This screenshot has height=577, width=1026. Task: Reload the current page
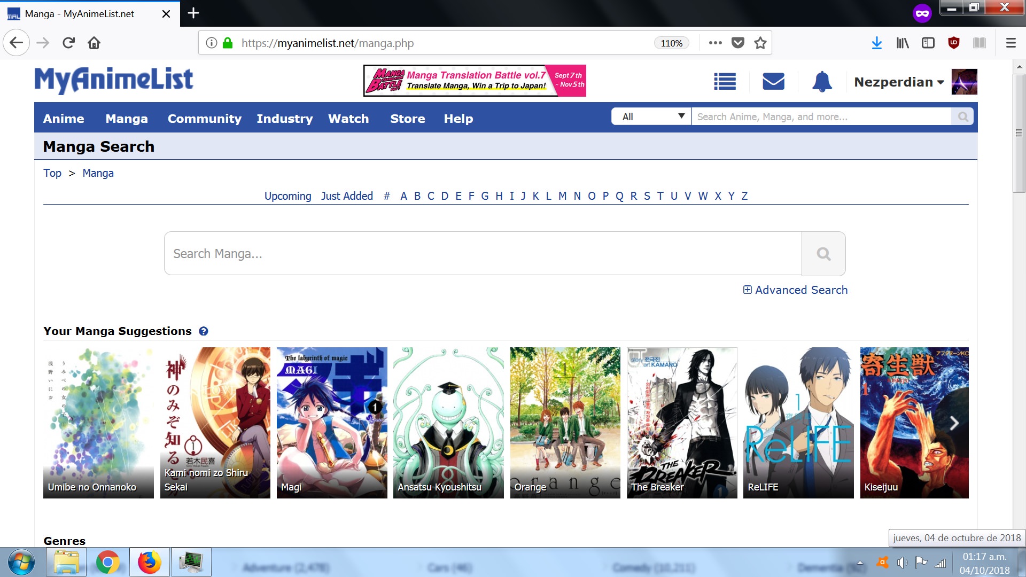pos(68,43)
